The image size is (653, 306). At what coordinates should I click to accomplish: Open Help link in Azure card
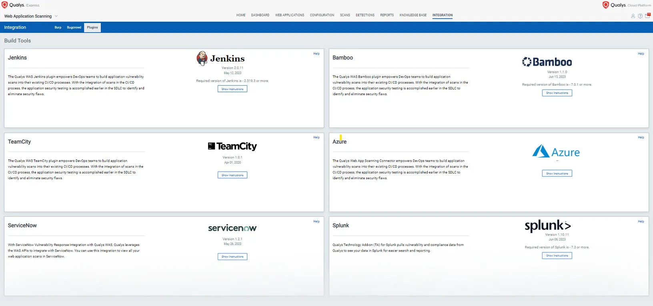coord(641,137)
